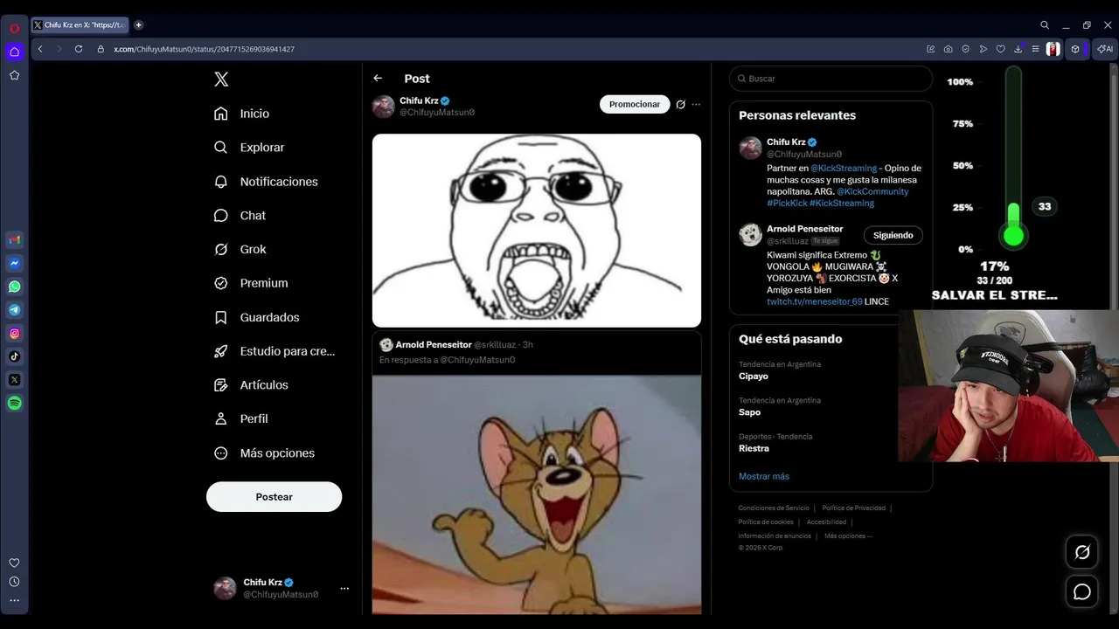The height and width of the screenshot is (629, 1119).
Task: Open account switcher dots beside Chifu Krz
Action: coord(344,588)
